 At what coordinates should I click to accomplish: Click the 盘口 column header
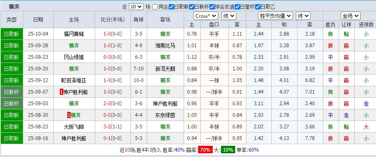[214, 24]
